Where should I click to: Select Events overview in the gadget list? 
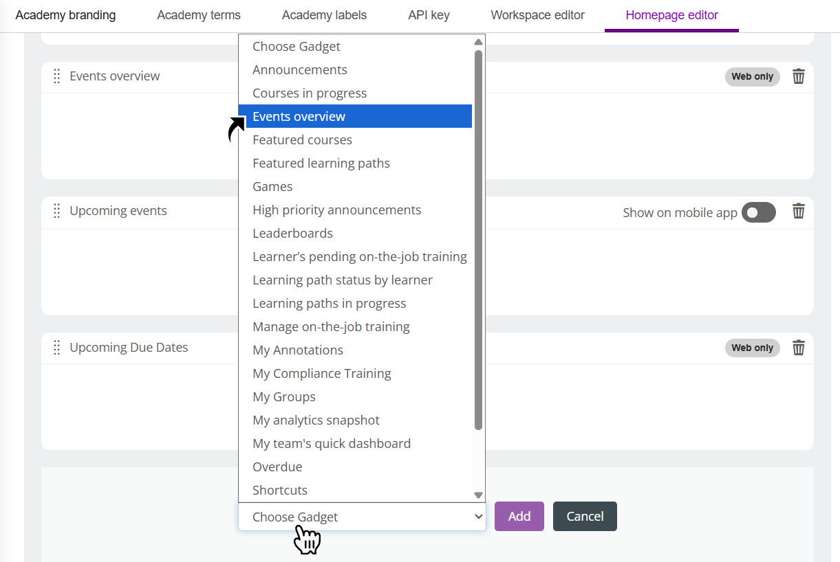(x=299, y=116)
